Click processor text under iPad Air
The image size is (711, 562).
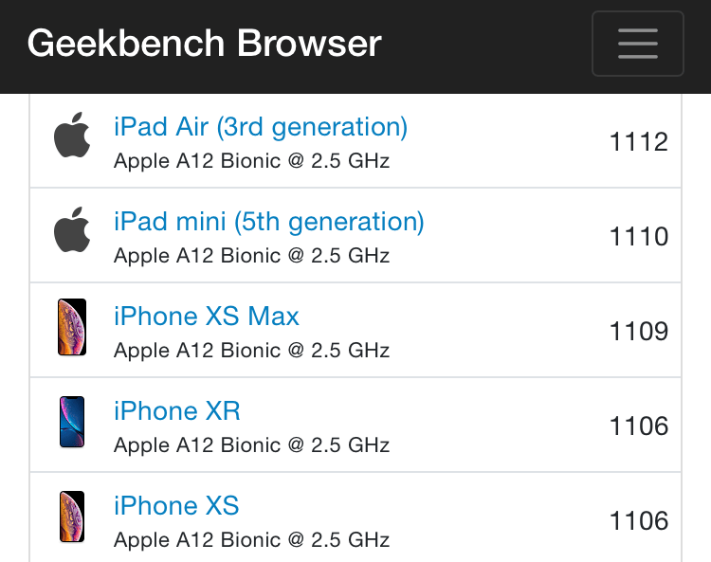[251, 161]
